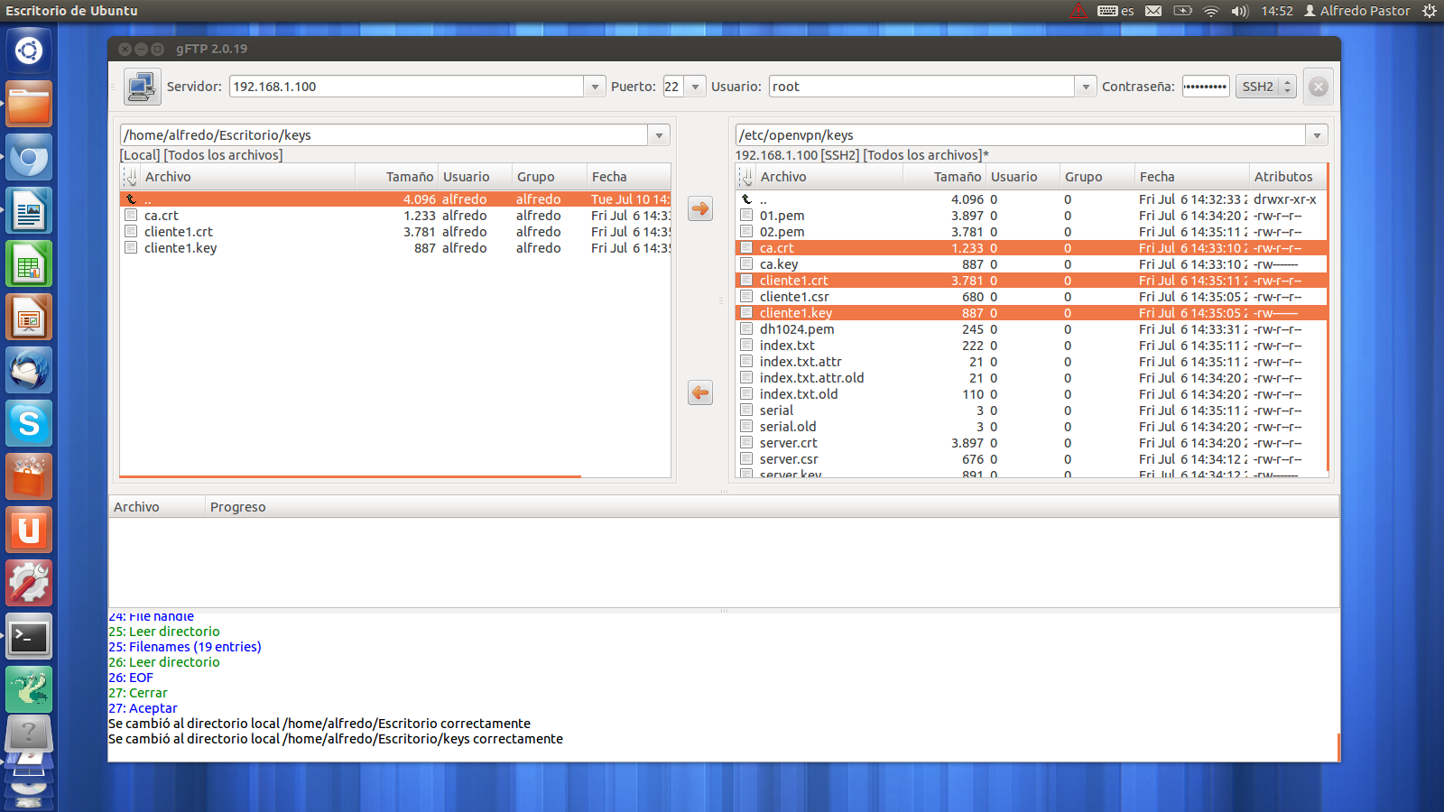
Task: Expand the remote path /etc/openvpn/keys dropdown
Action: pos(1317,135)
